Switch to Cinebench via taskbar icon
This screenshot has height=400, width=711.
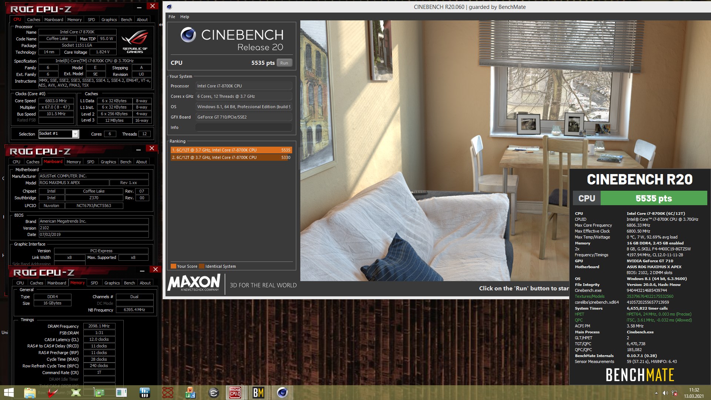282,392
